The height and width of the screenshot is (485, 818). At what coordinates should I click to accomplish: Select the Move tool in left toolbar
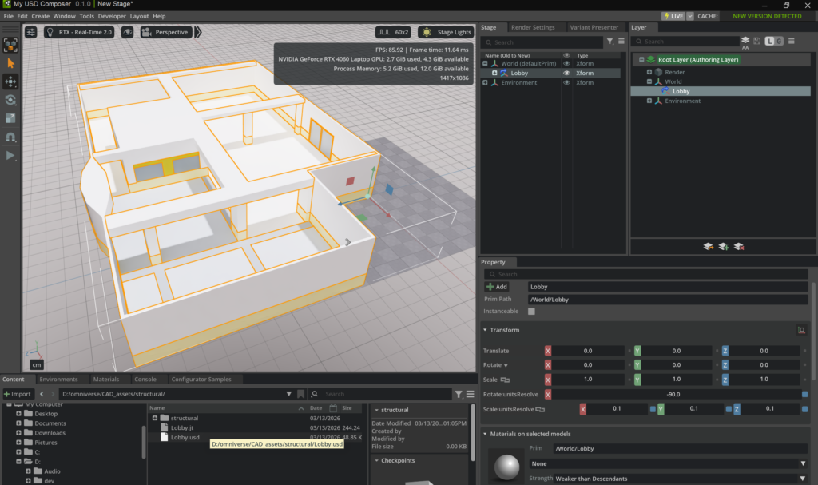[10, 81]
